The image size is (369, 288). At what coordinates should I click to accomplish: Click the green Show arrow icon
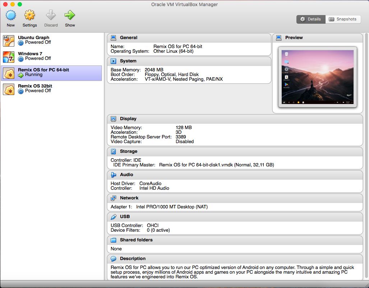coord(70,15)
